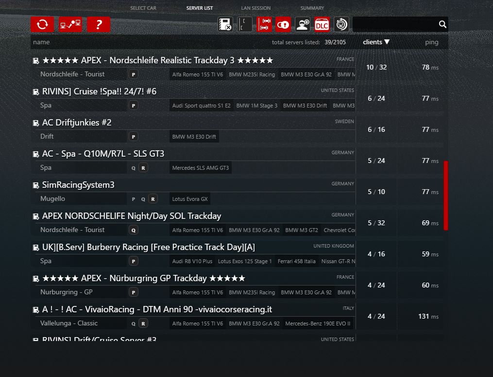
Task: Open help with the question mark button
Action: [99, 24]
